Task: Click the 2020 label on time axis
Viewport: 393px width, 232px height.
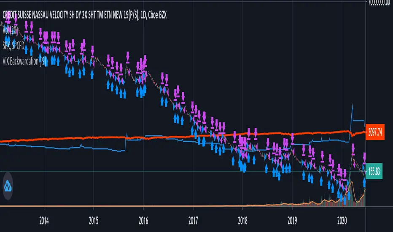Action: pos(342,221)
